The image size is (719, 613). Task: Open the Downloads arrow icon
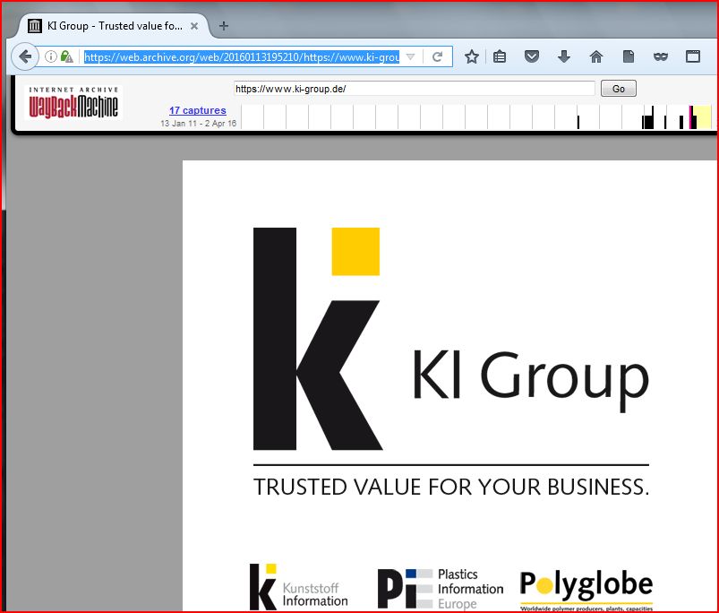(x=564, y=56)
